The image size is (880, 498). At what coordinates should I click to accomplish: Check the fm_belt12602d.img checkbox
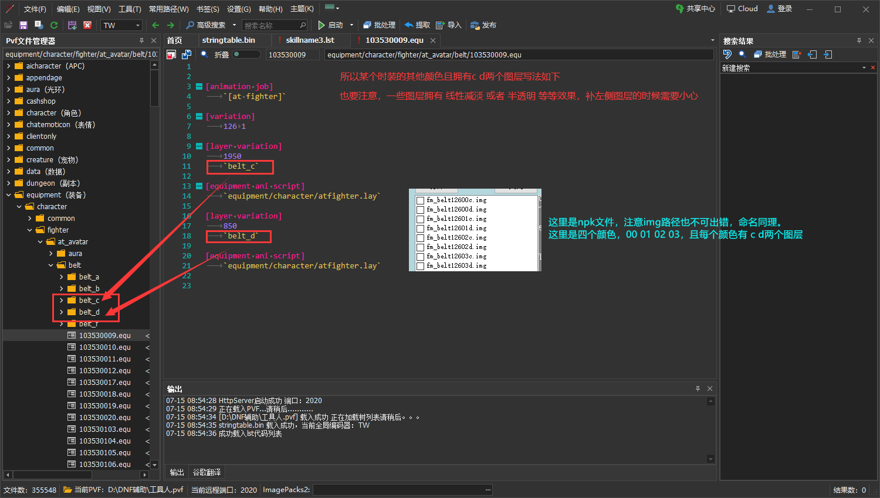[x=420, y=247]
